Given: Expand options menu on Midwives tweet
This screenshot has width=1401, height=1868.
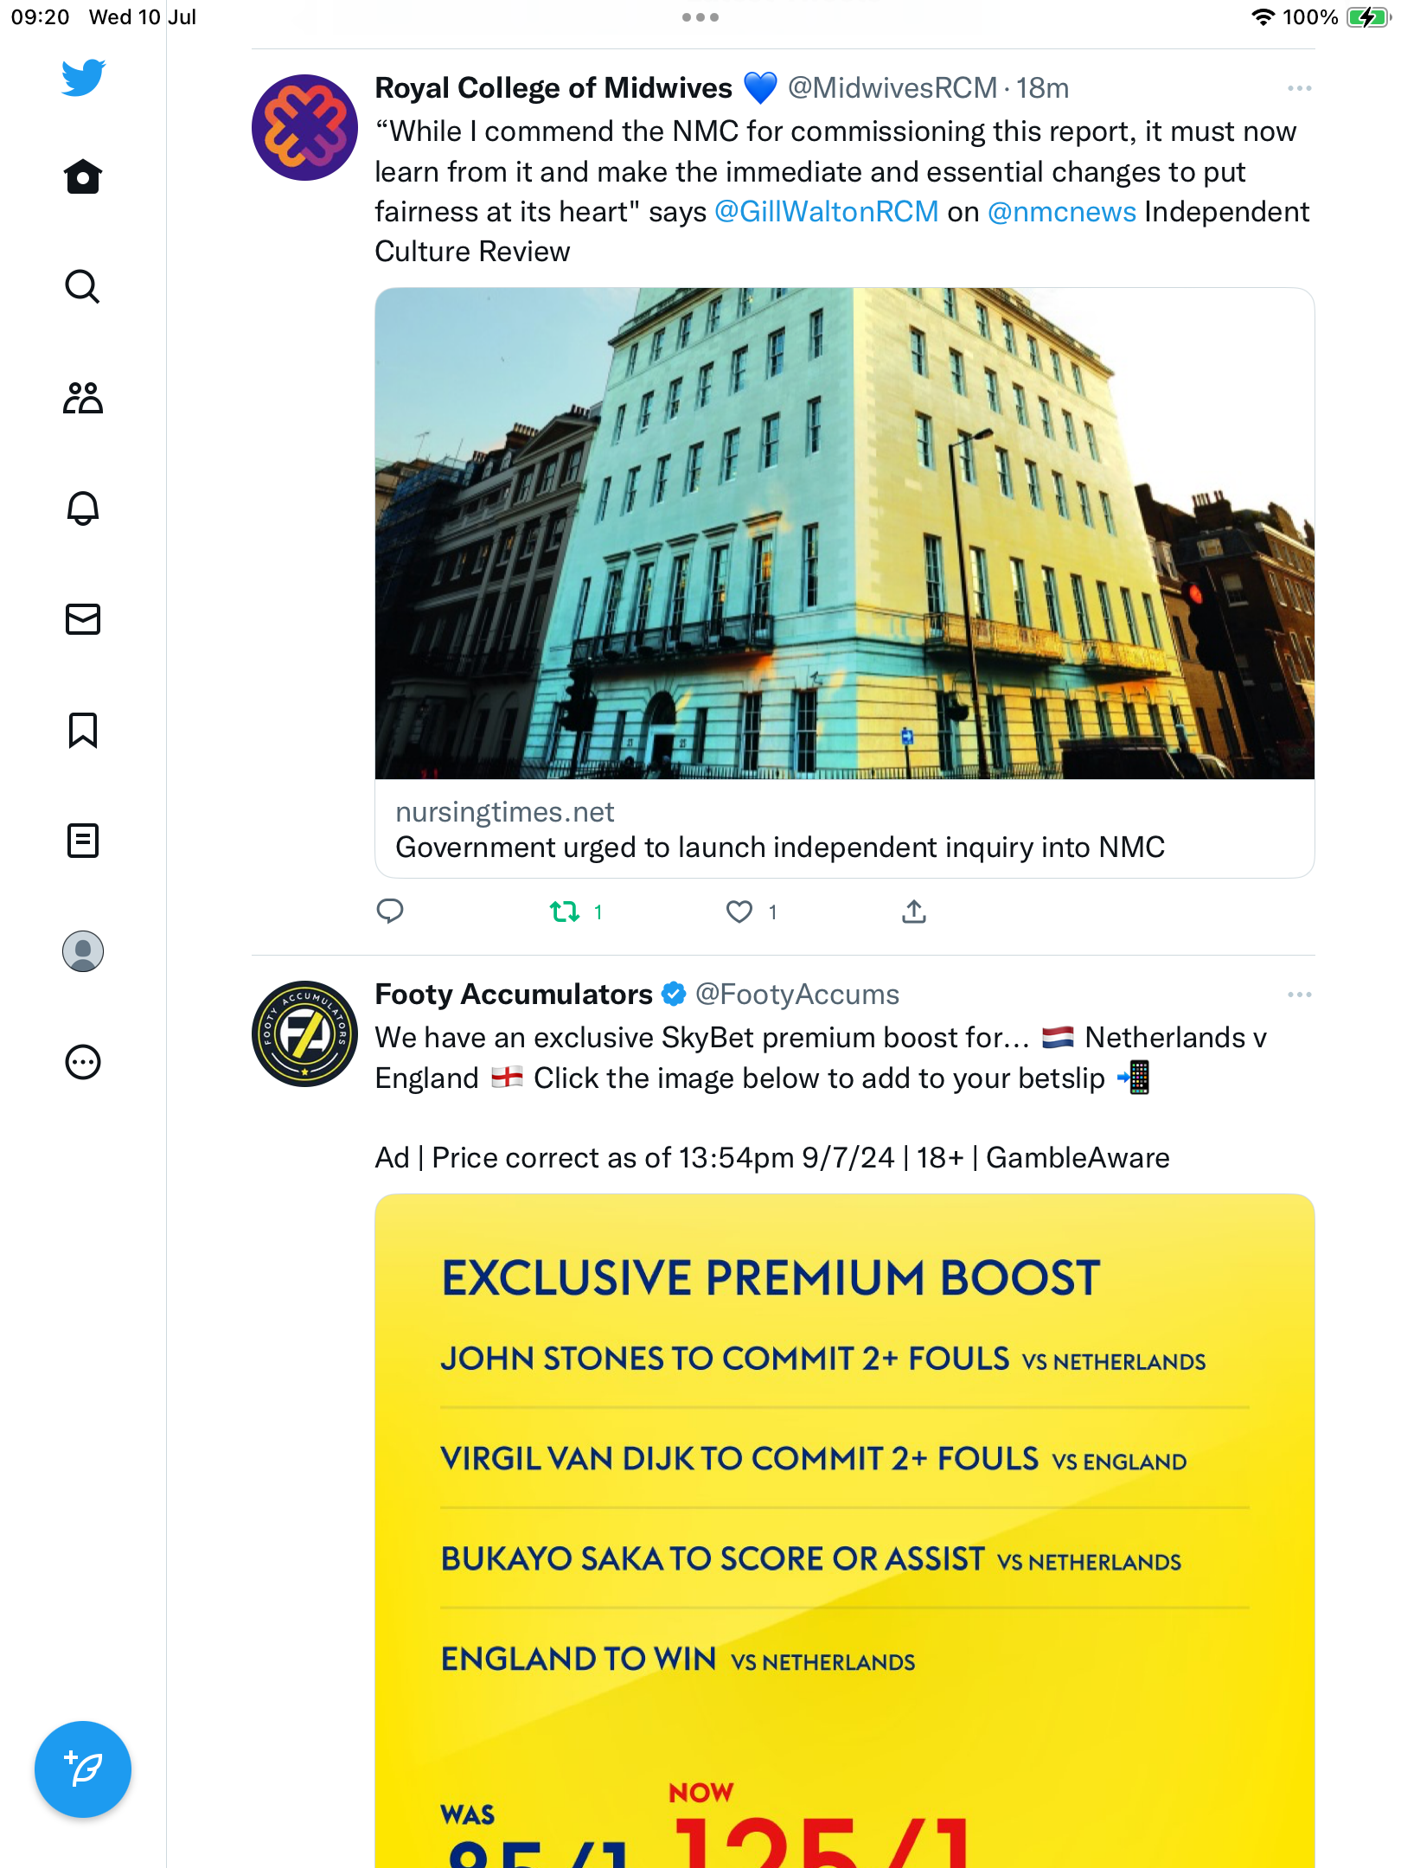Looking at the screenshot, I should coord(1299,88).
